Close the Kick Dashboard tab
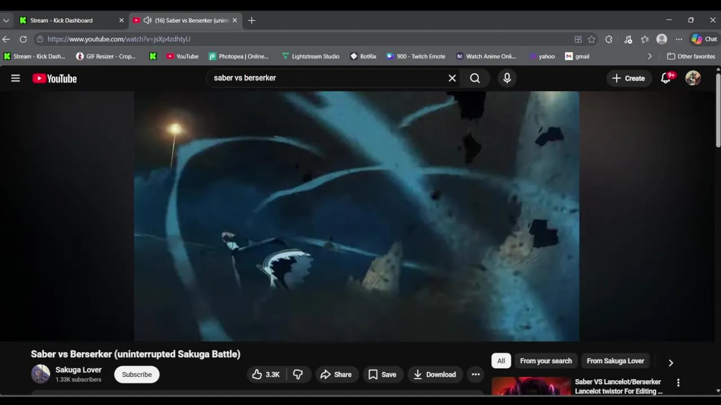Image resolution: width=721 pixels, height=405 pixels. (121, 20)
